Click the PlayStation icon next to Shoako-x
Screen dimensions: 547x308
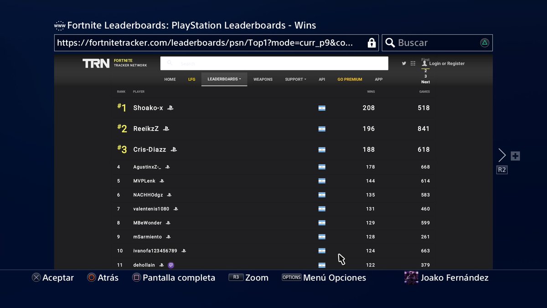(170, 108)
